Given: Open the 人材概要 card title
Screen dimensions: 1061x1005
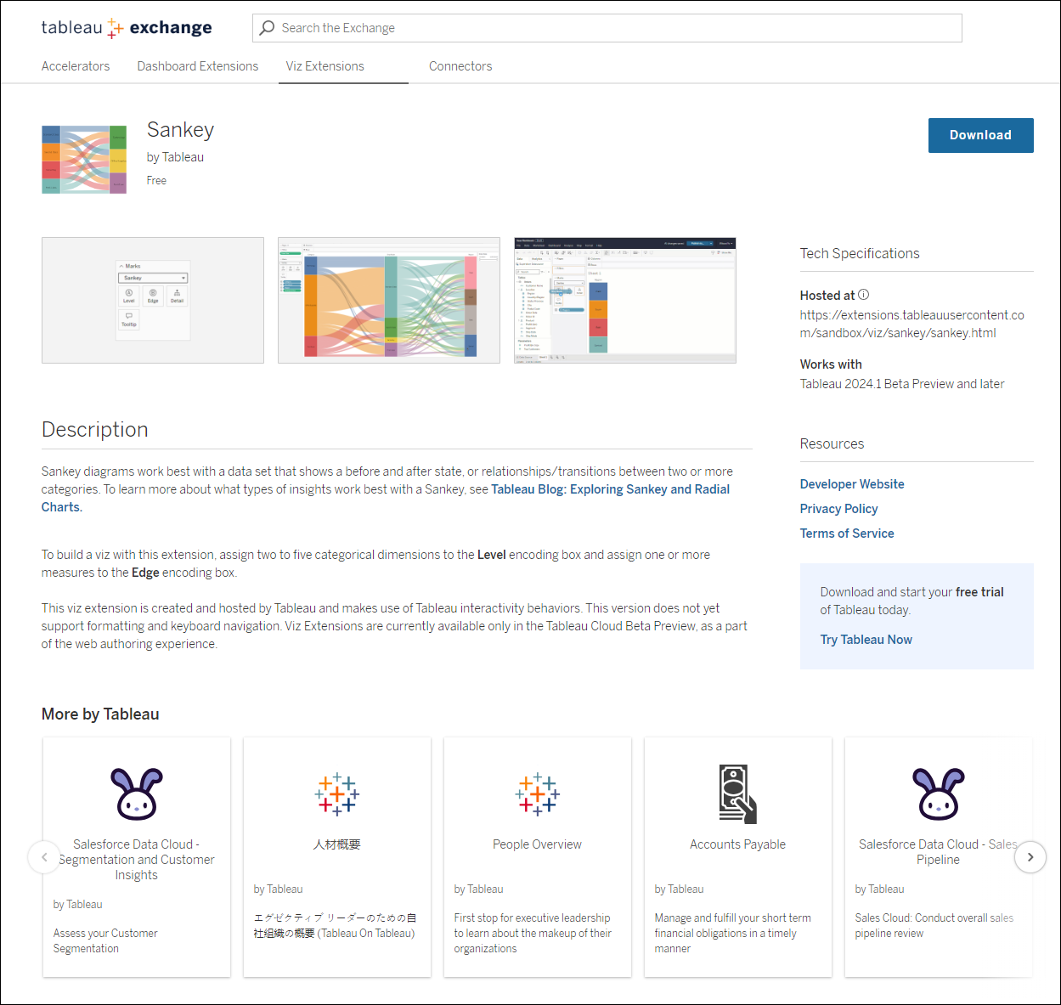Looking at the screenshot, I should (337, 844).
